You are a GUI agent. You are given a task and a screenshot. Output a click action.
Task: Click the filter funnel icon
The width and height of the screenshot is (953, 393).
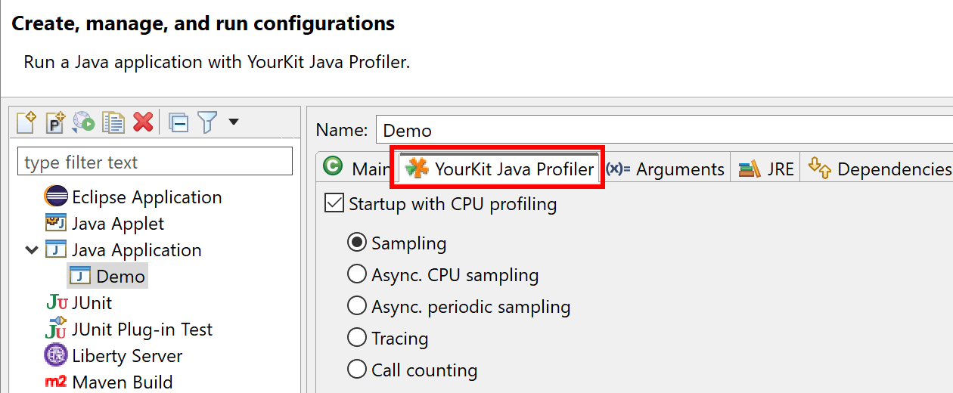(207, 122)
